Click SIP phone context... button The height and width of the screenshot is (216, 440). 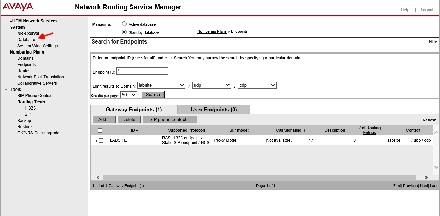click(170, 120)
